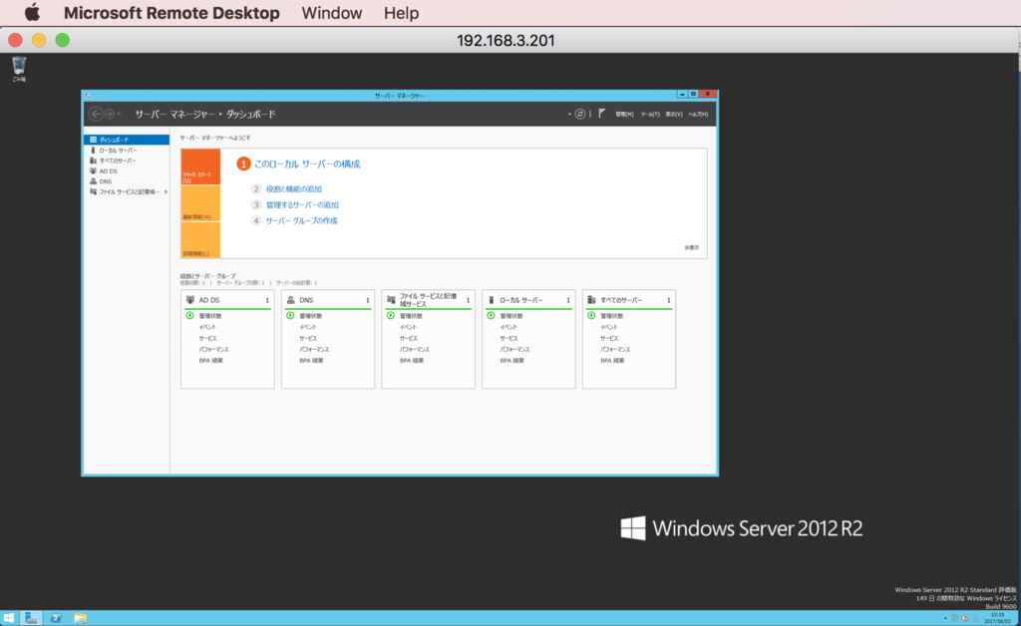Click the 詳細情報(L) tile

point(200,240)
